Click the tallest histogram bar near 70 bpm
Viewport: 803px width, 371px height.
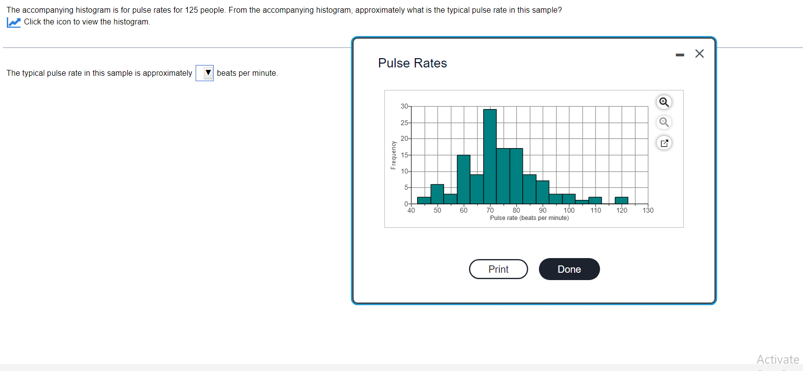click(x=490, y=156)
